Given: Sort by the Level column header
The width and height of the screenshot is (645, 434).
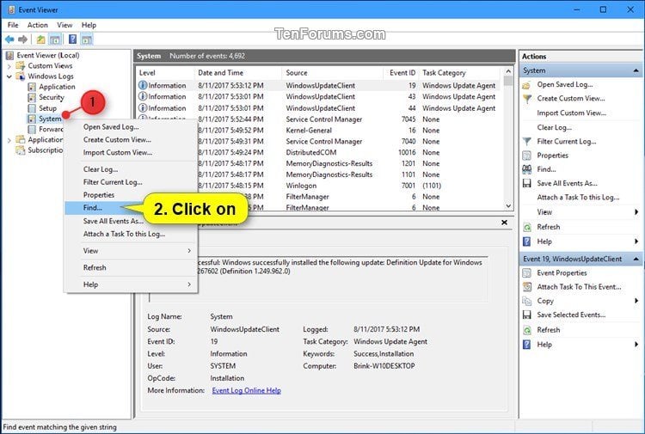Looking at the screenshot, I should point(165,73).
